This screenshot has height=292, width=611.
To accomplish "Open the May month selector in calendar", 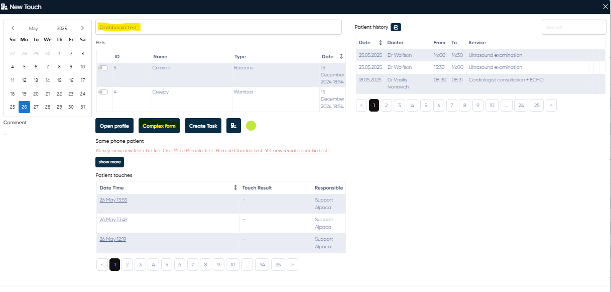I will [x=33, y=29].
